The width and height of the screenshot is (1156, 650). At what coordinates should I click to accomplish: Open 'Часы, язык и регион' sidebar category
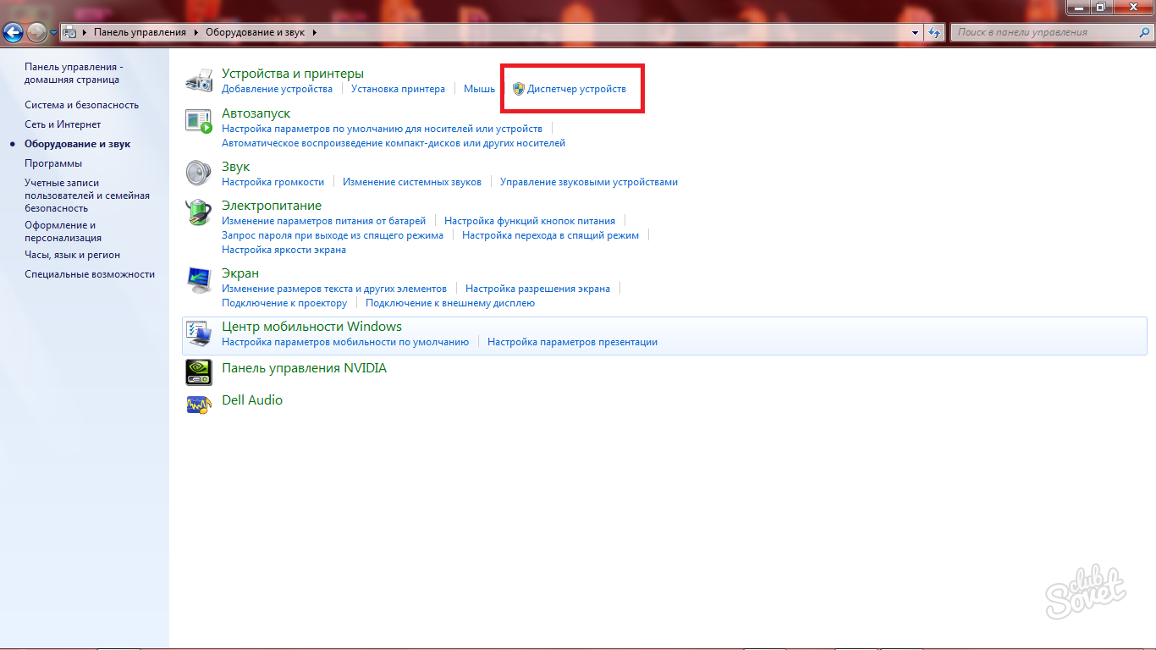72,255
